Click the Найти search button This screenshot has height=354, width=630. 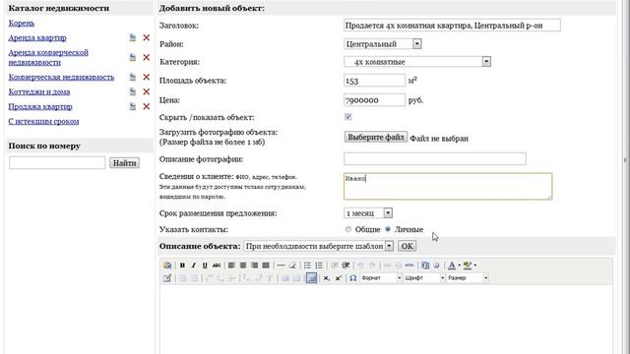125,163
